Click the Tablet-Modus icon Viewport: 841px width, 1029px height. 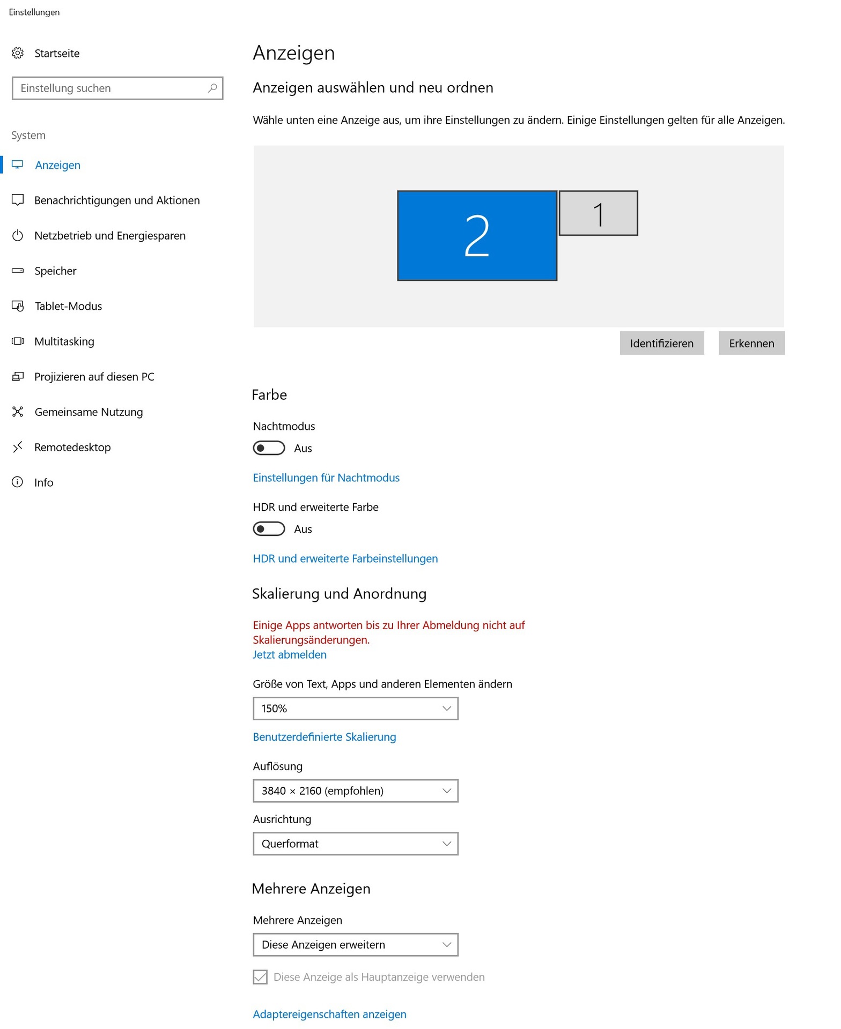pyautogui.click(x=18, y=306)
